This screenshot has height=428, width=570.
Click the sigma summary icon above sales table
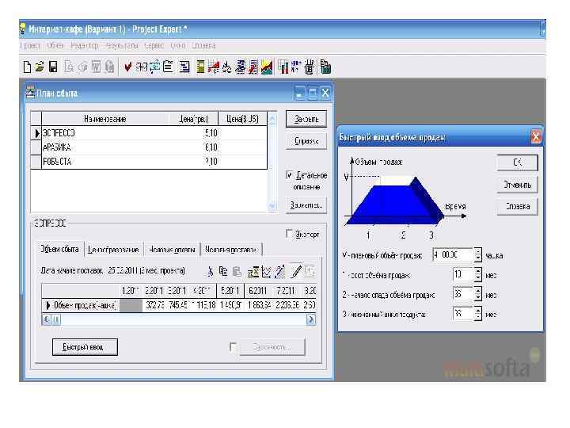coord(253,272)
